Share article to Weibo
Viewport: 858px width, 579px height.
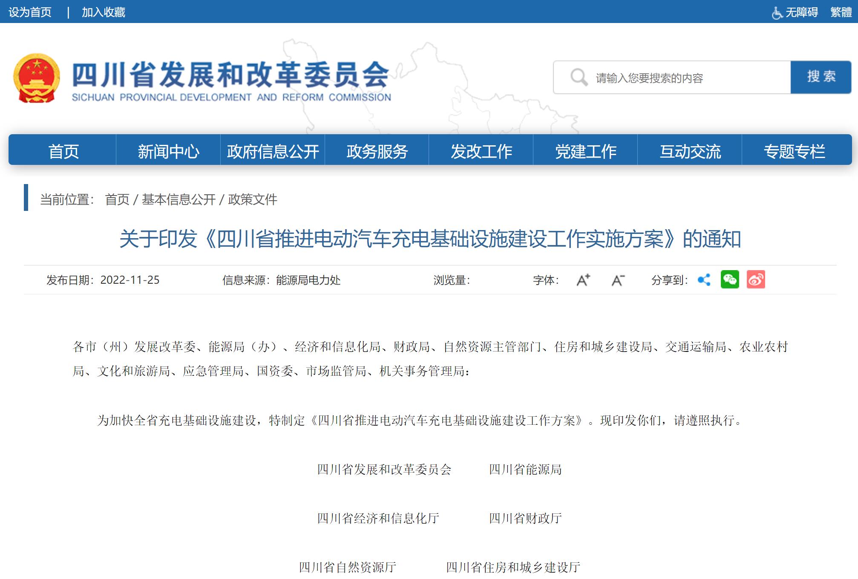point(756,279)
